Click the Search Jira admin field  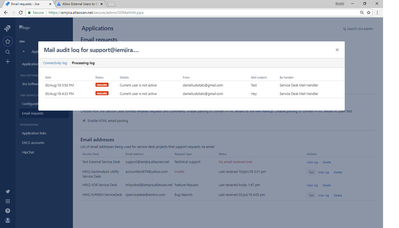[358, 29]
